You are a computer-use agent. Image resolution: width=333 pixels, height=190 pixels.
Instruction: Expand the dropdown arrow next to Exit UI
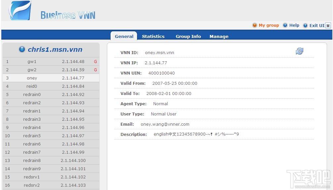pyautogui.click(x=328, y=26)
